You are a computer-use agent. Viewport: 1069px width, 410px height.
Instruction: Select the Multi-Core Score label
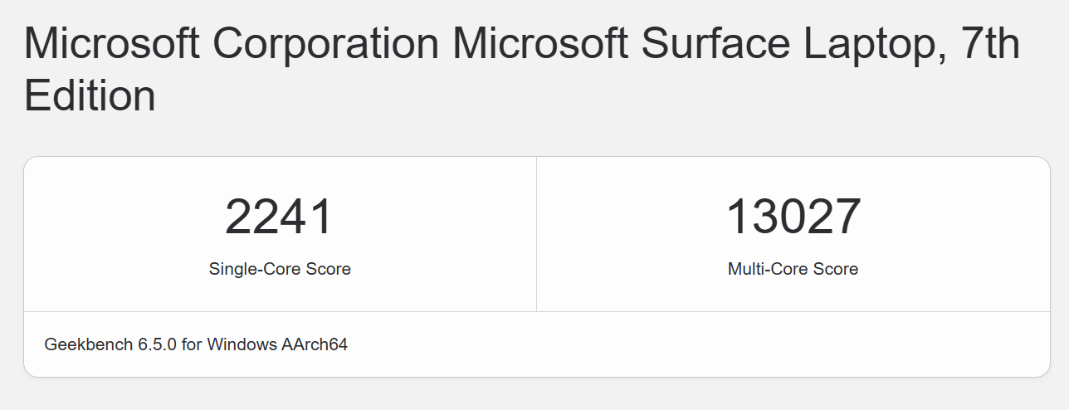793,269
